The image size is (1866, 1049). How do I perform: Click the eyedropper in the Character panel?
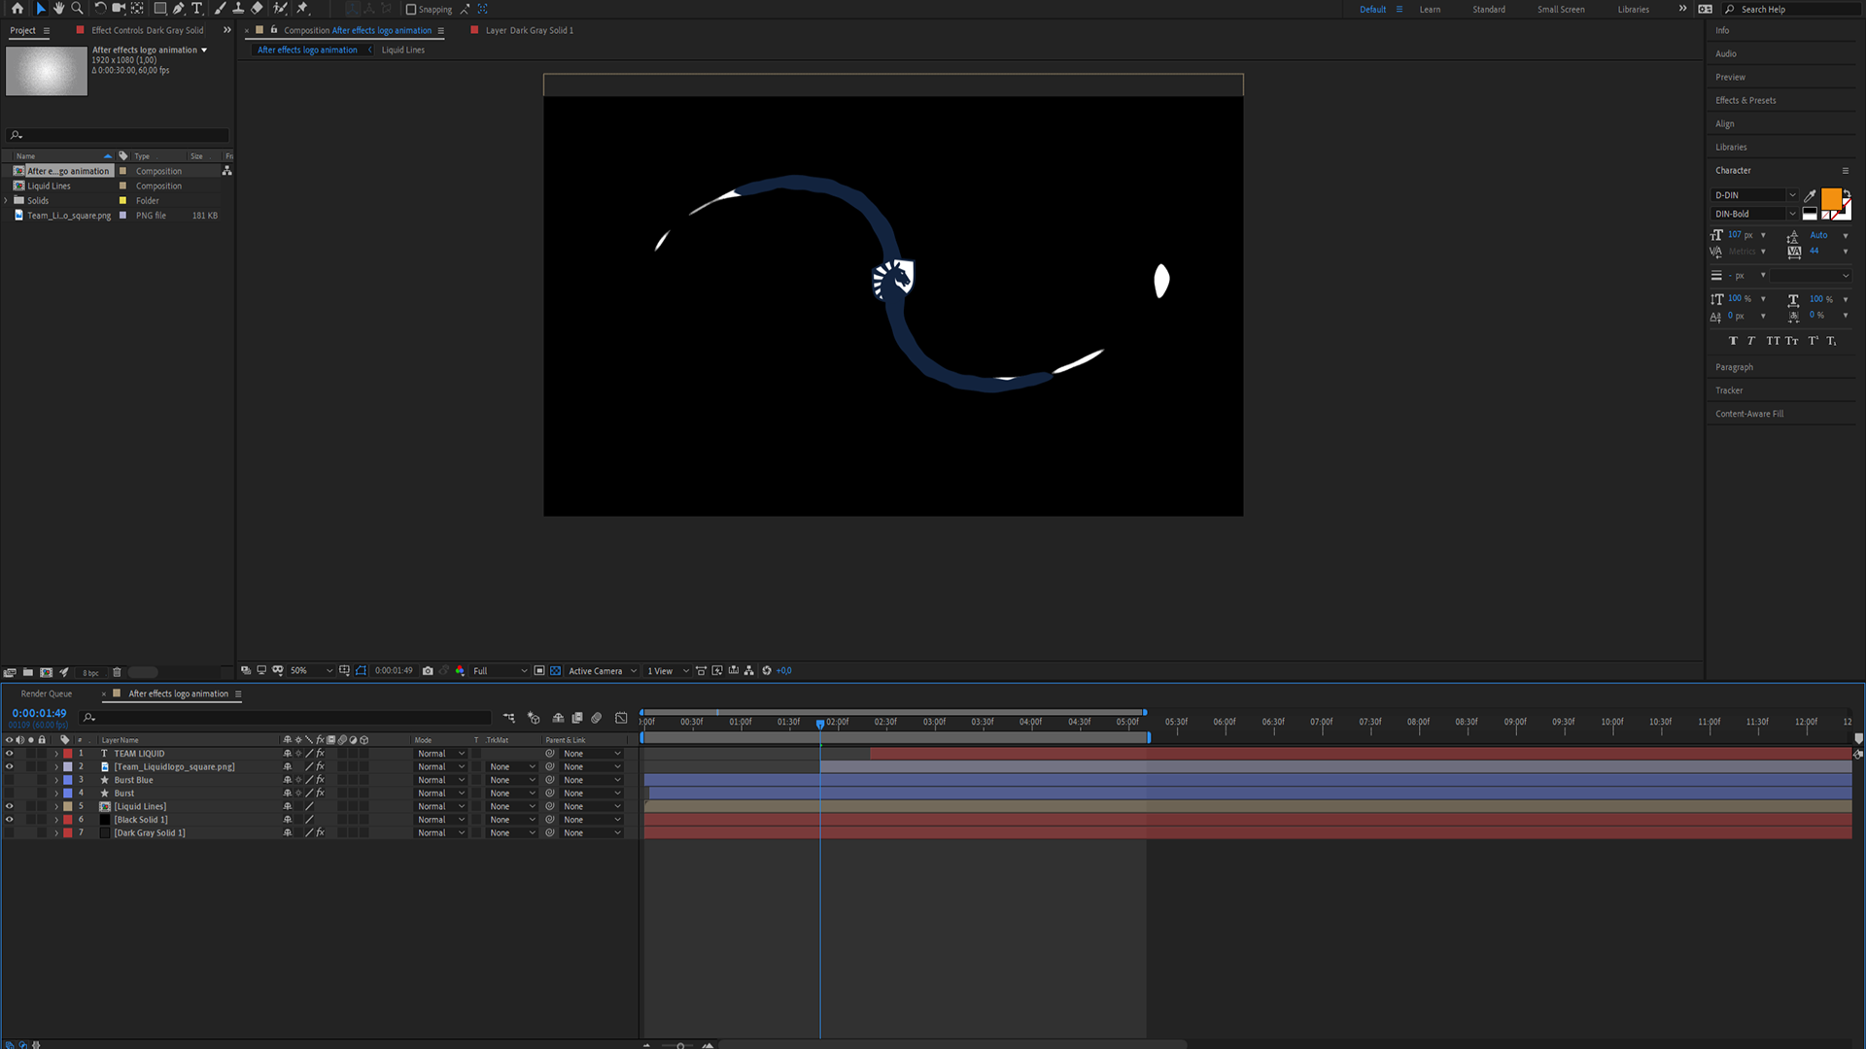click(x=1810, y=195)
